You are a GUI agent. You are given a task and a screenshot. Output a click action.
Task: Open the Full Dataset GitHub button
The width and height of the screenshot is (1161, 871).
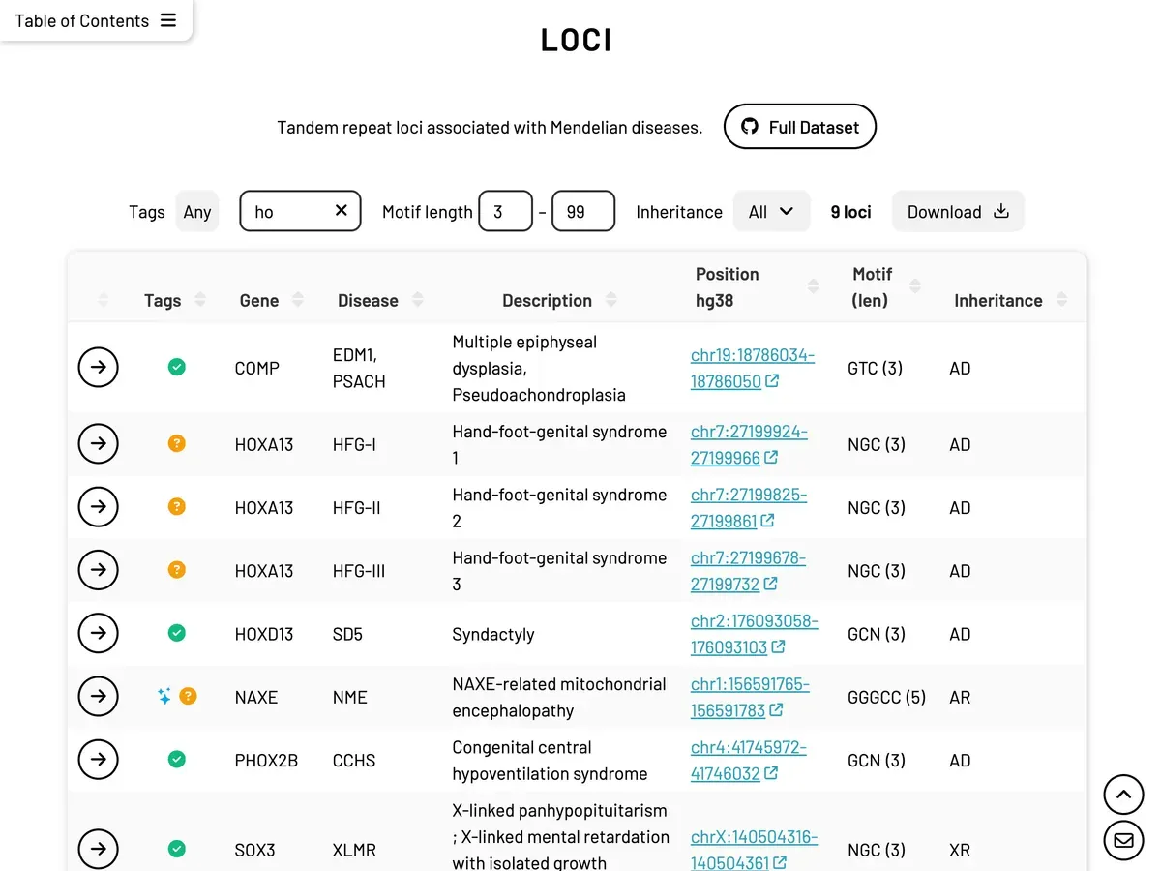pos(799,127)
